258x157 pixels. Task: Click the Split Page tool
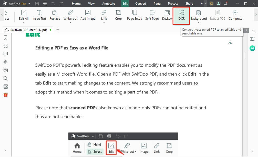pos(152,15)
